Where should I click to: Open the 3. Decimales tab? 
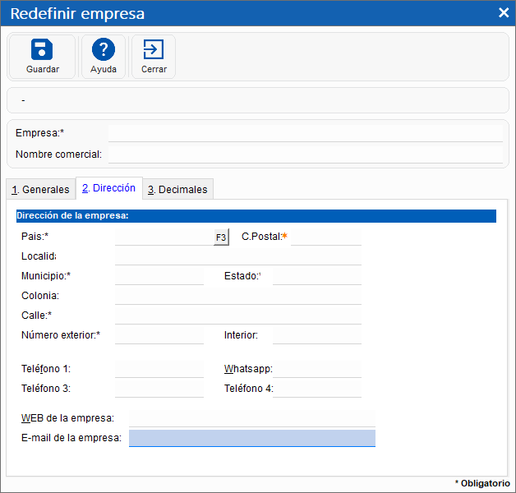click(x=177, y=190)
